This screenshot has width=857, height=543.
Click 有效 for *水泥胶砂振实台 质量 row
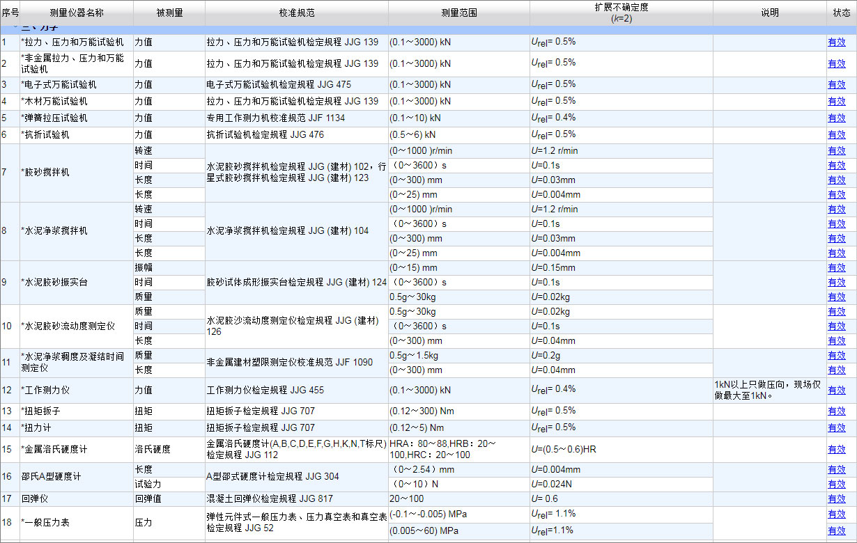coord(836,297)
